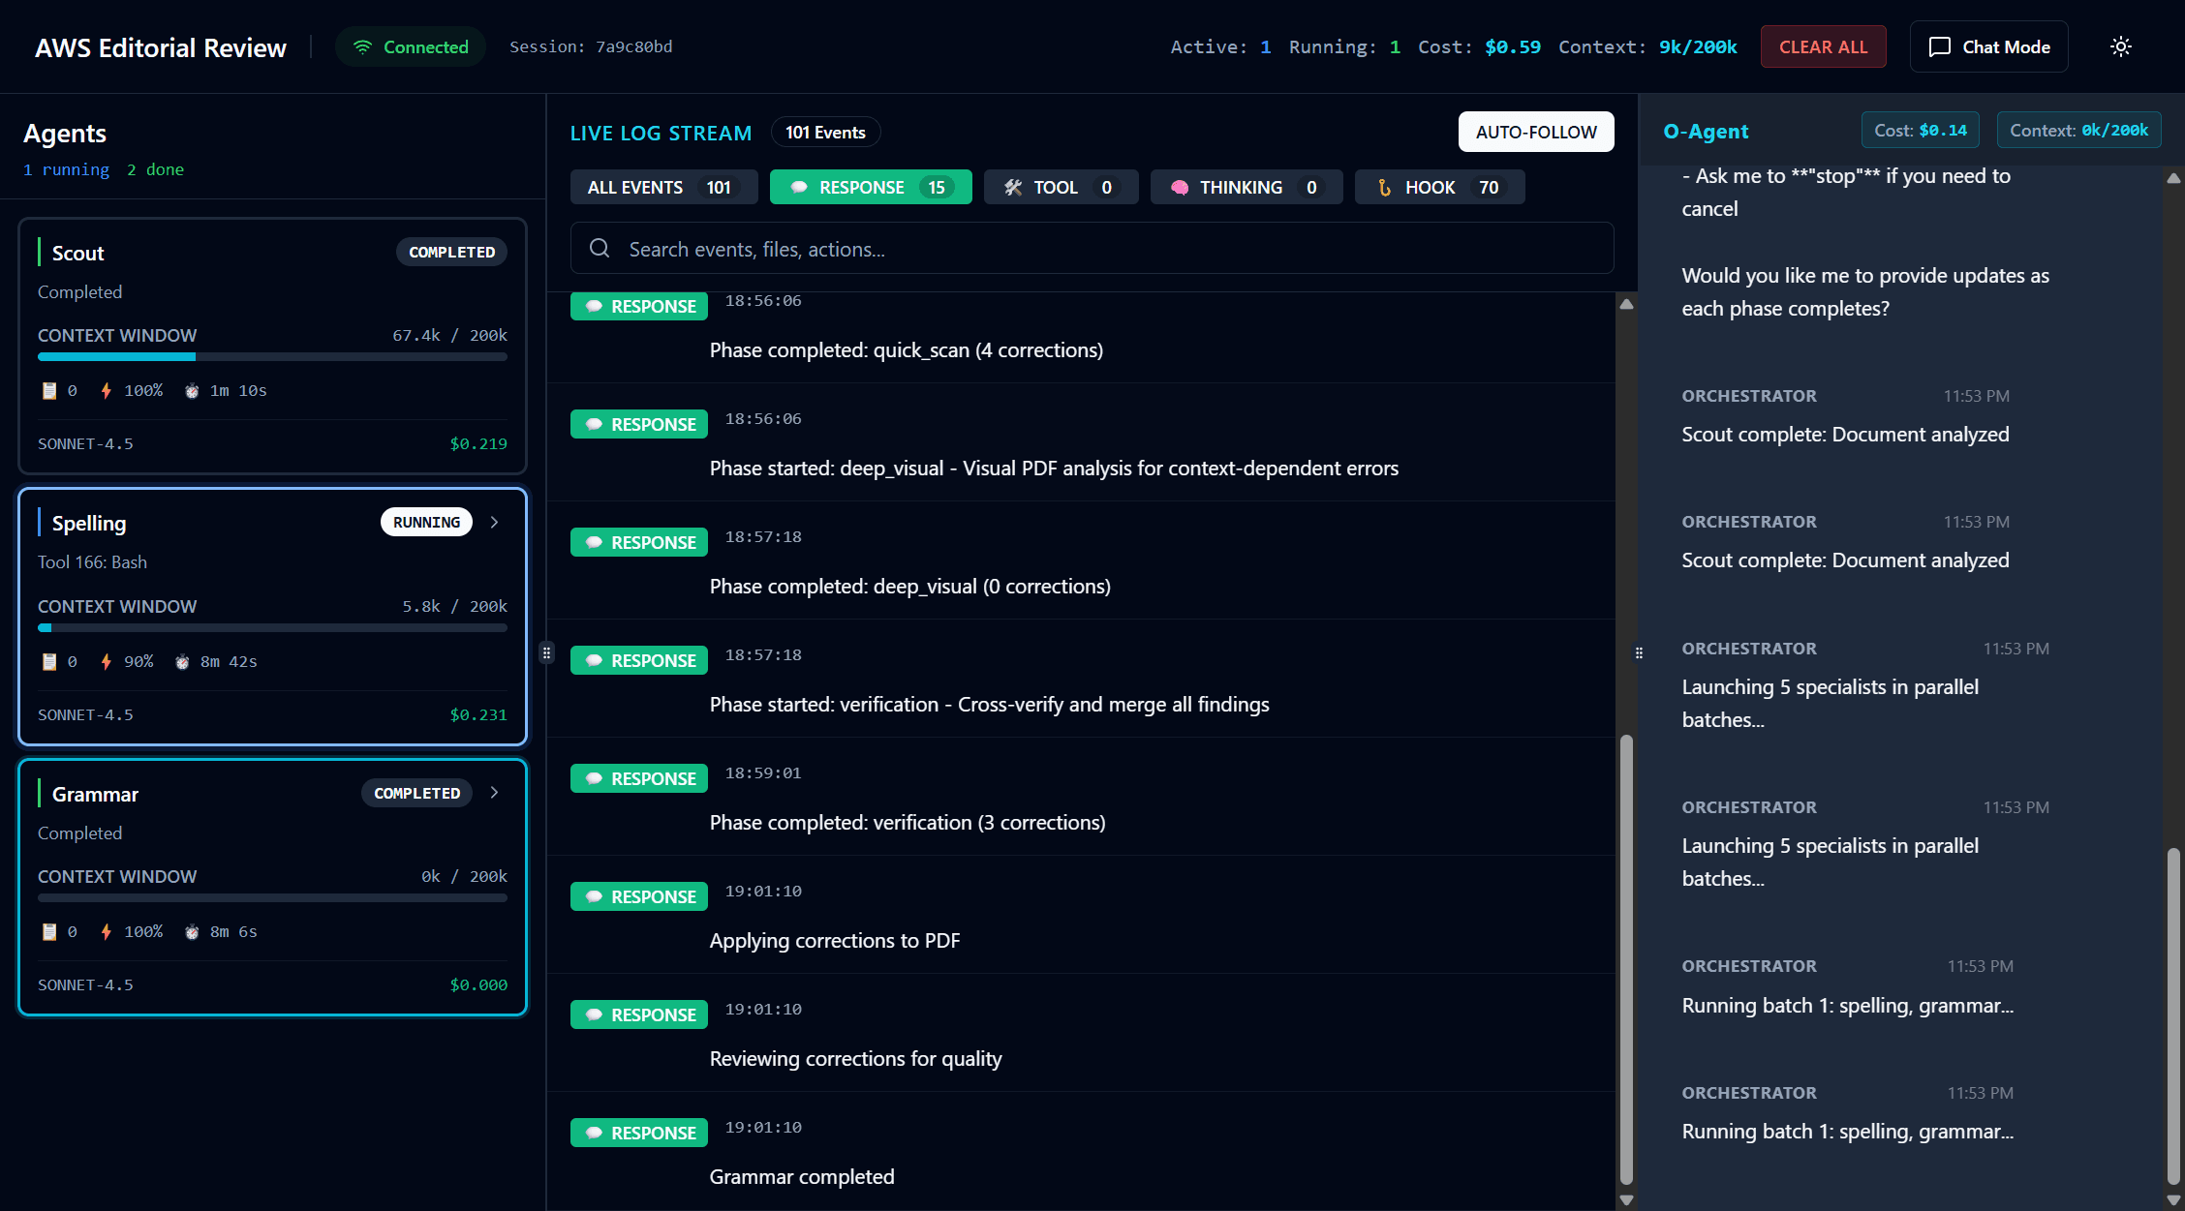Expand the Grammar agent details chevron
The height and width of the screenshot is (1211, 2185).
pos(494,792)
